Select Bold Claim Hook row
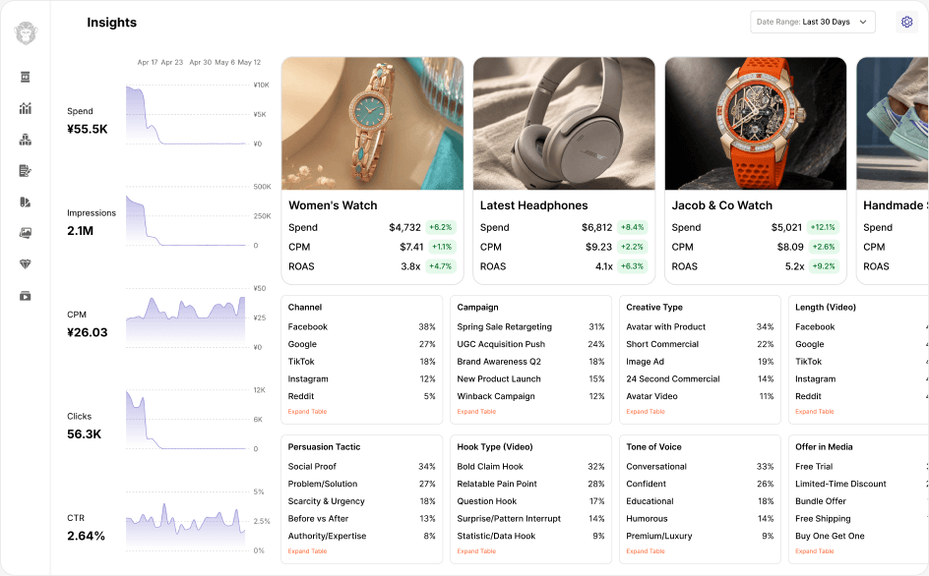Viewport: 929px width, 576px height. (x=530, y=467)
